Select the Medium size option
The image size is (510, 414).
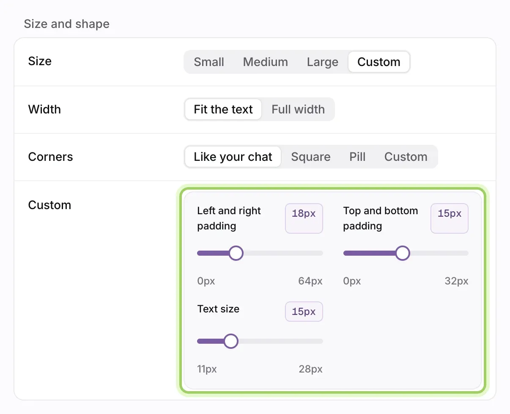pos(265,62)
